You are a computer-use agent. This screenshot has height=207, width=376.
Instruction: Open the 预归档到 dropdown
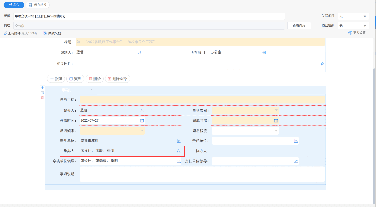353,26
